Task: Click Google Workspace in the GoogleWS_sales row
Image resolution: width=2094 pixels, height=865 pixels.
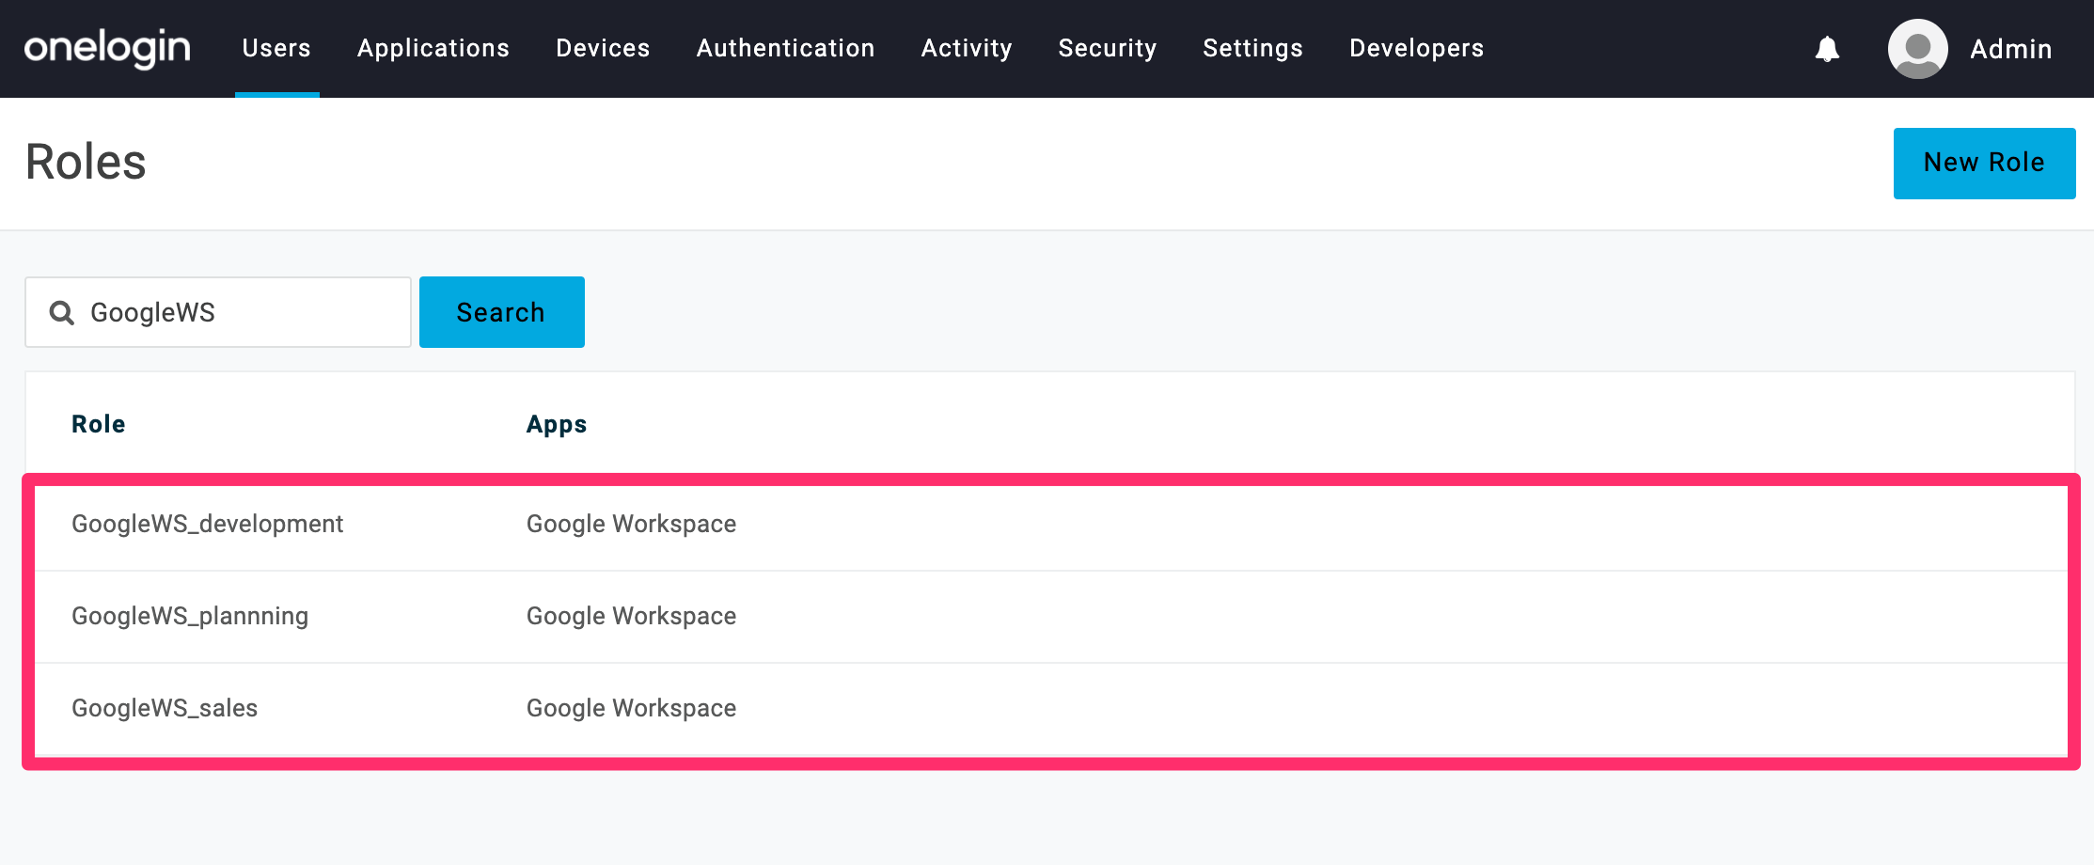Action: (x=631, y=708)
